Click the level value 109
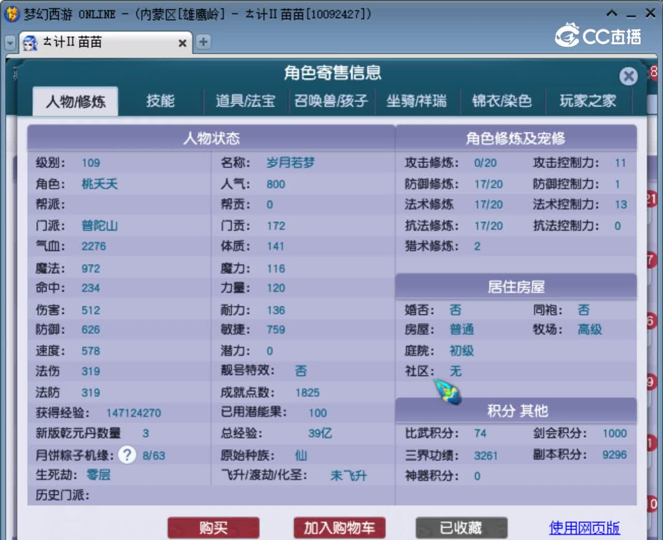Viewport: 663px width, 540px height. [x=91, y=163]
